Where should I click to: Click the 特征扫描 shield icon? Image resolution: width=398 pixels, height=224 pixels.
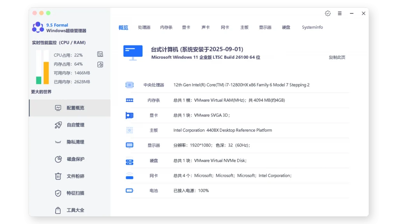pyautogui.click(x=58, y=193)
